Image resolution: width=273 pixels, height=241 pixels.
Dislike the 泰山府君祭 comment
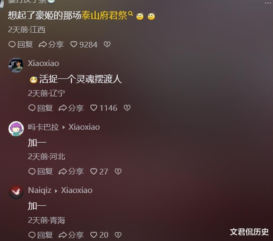click(107, 44)
